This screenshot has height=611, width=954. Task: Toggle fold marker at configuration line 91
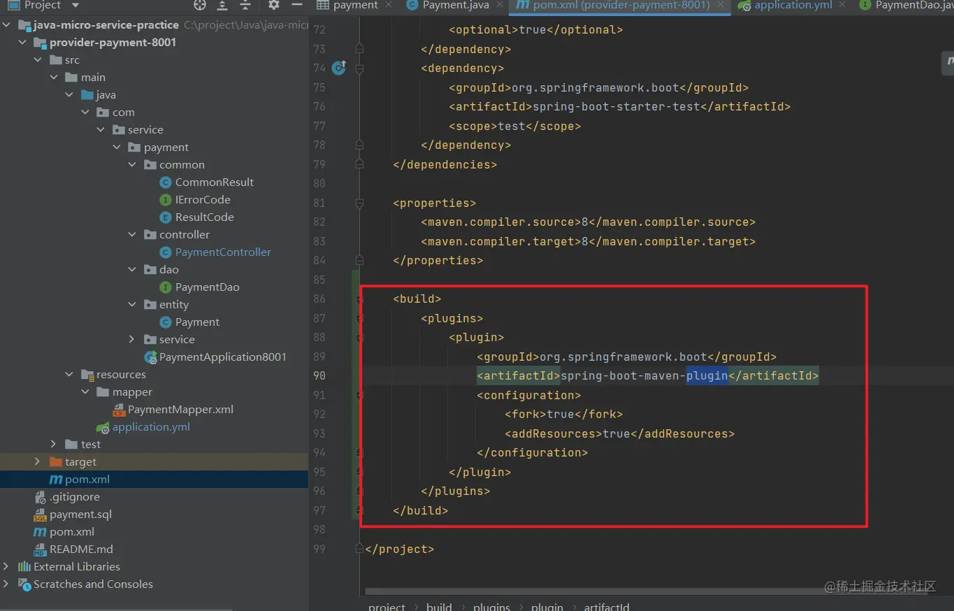tap(359, 395)
